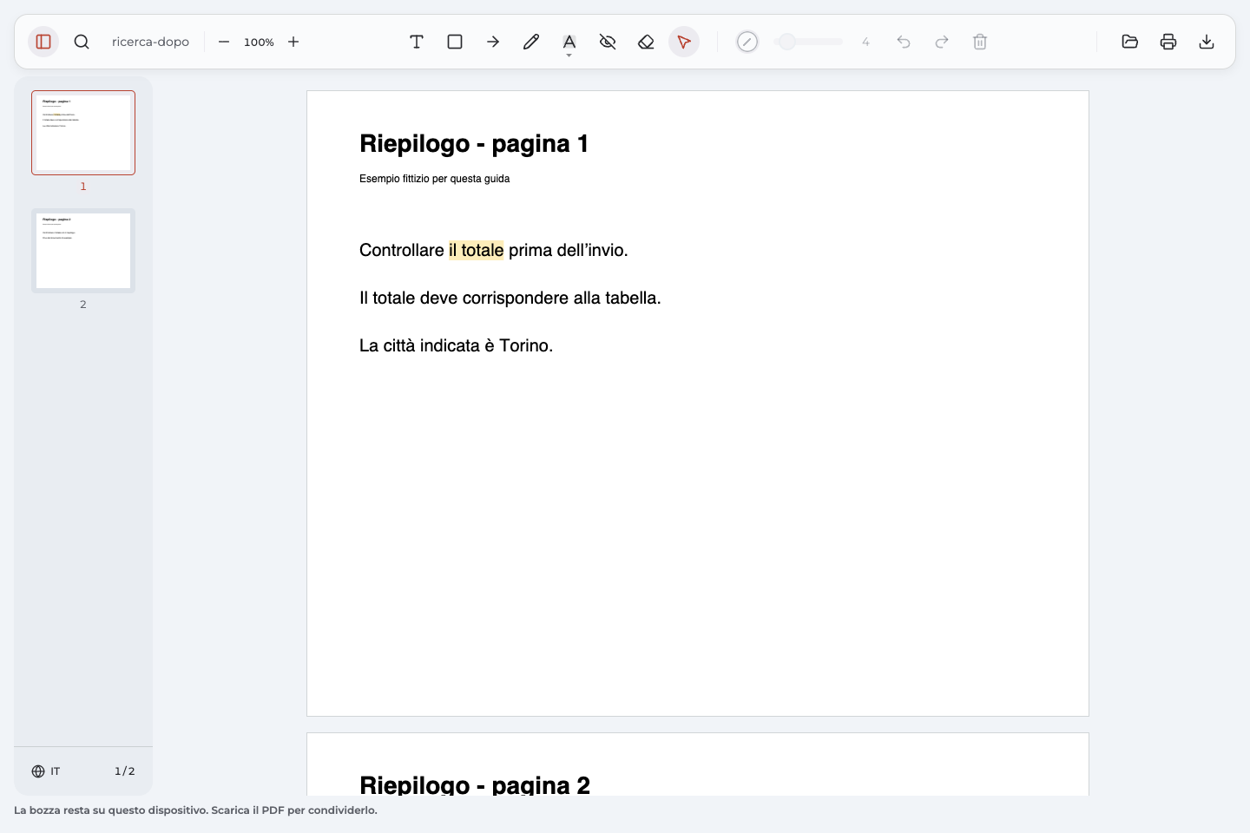Select the Rectangle tool
Viewport: 1250px width, 833px height.
(455, 42)
